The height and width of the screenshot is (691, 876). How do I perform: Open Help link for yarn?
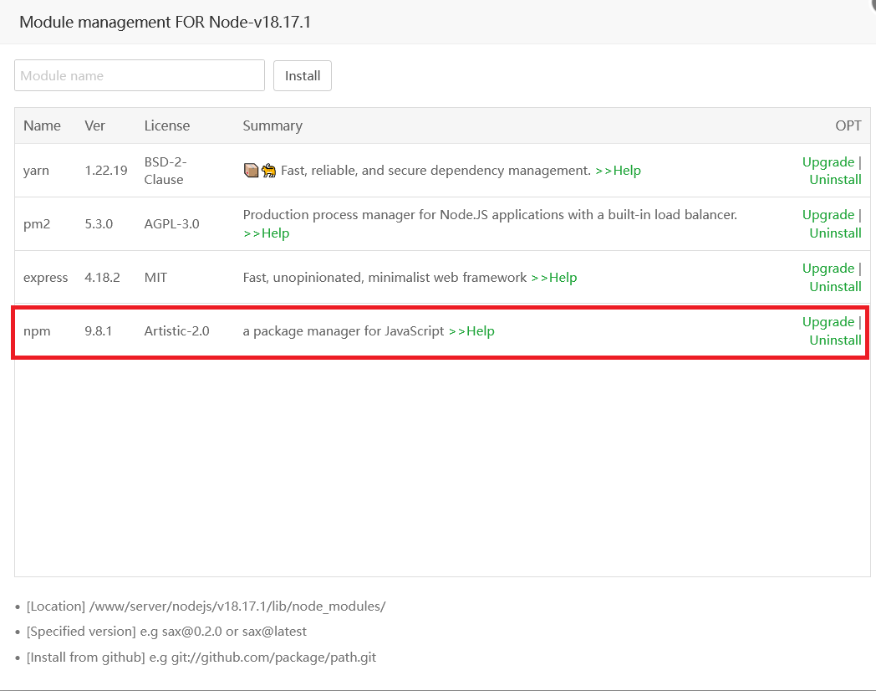coord(618,171)
